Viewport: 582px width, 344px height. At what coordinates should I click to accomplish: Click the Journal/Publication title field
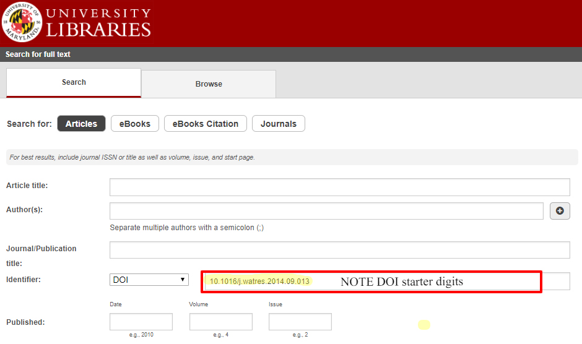340,250
